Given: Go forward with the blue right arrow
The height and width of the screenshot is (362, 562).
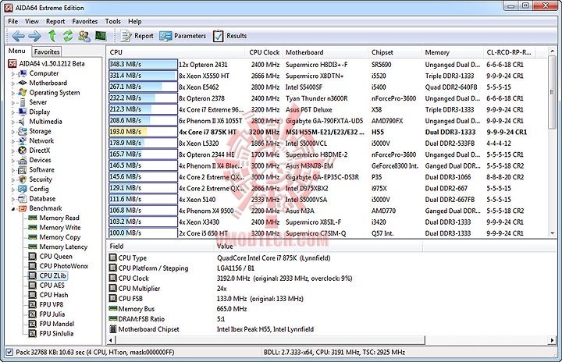Looking at the screenshot, I should tap(35, 36).
